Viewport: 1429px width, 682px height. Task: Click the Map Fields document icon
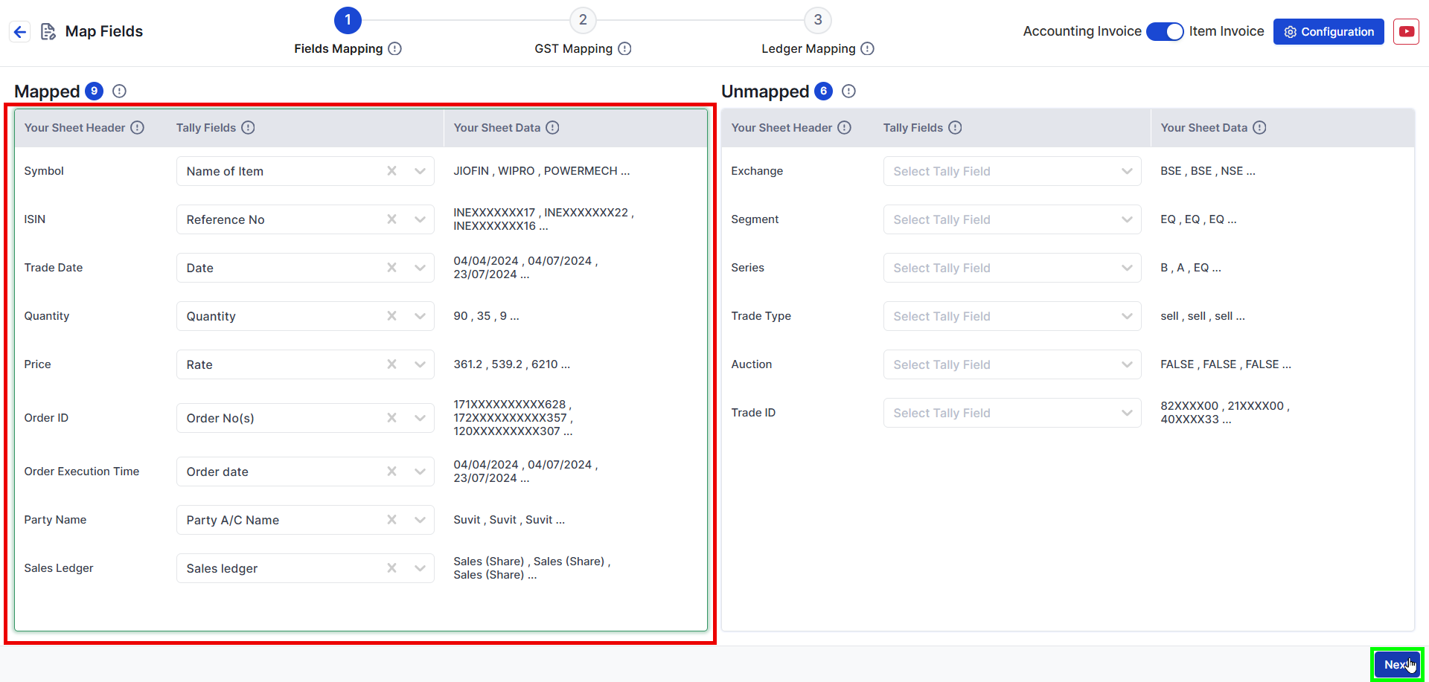tap(48, 31)
